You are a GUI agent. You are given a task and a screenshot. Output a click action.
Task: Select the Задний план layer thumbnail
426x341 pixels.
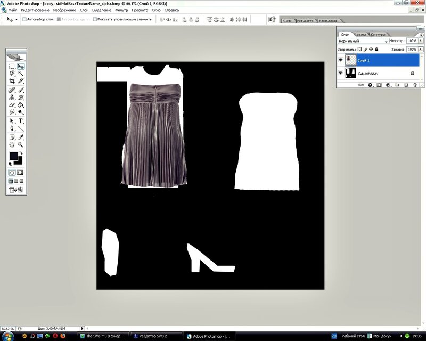tap(351, 73)
